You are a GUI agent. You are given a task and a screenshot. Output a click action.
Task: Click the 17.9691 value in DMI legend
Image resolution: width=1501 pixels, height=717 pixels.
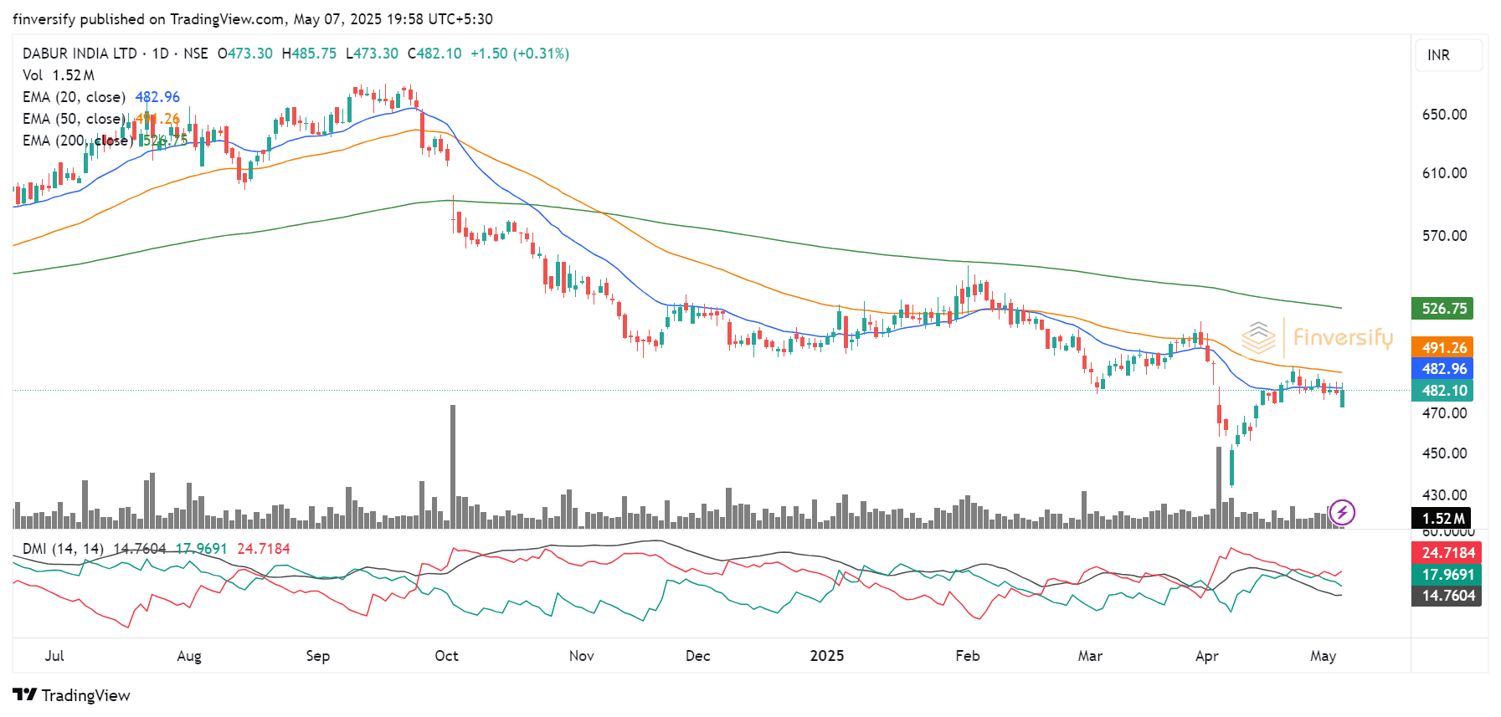click(x=201, y=549)
